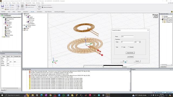Expand the Planes tree node
This screenshot has height=97, width=173.
[23, 28]
